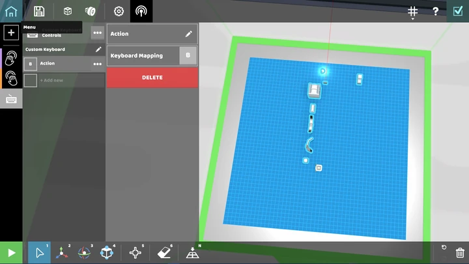Open the wheel and gear parts icon
This screenshot has height=264, width=469.
click(91, 11)
